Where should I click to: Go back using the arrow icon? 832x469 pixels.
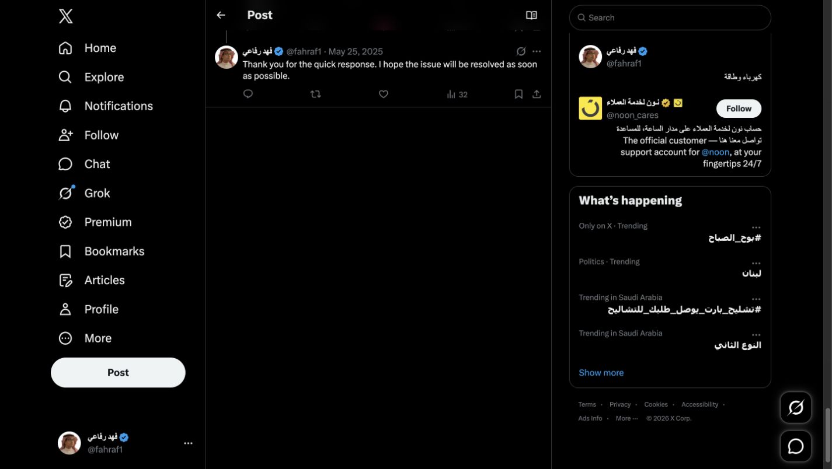pos(221,15)
